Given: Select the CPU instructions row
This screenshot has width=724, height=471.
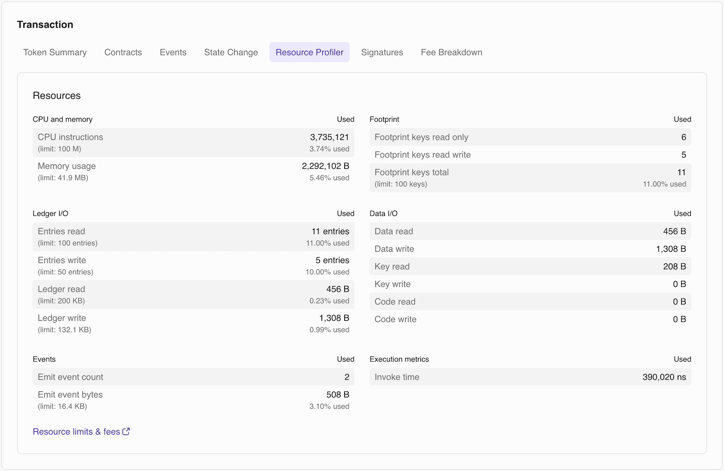Looking at the screenshot, I should tap(191, 142).
